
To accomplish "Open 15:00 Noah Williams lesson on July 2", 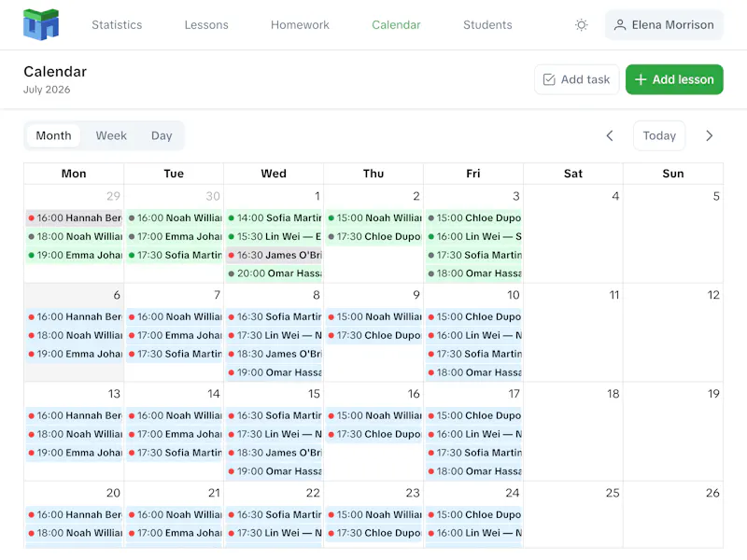I will [374, 218].
